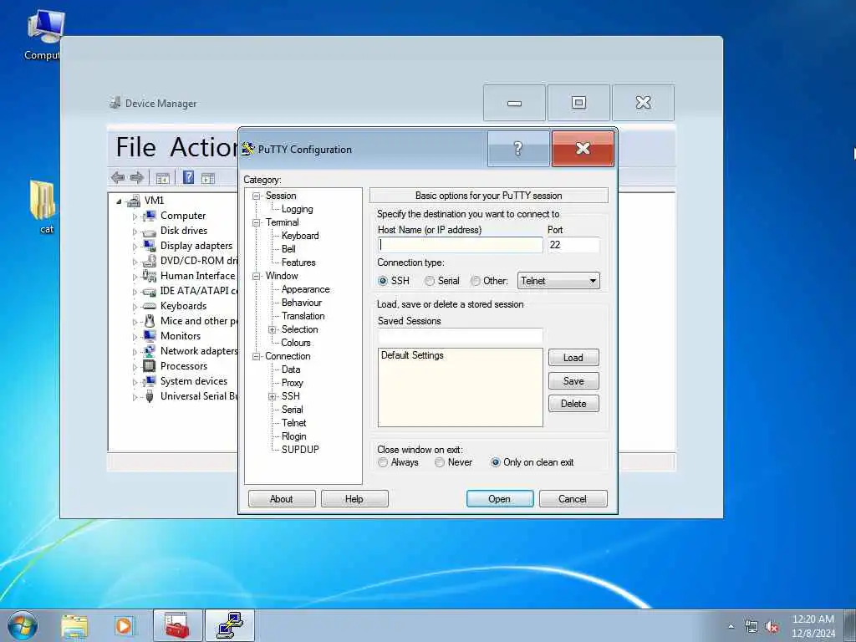
Task: Click the Open button
Action: 500,499
